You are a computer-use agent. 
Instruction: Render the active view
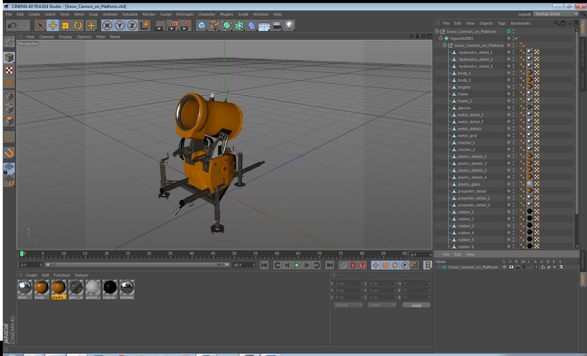pos(160,25)
